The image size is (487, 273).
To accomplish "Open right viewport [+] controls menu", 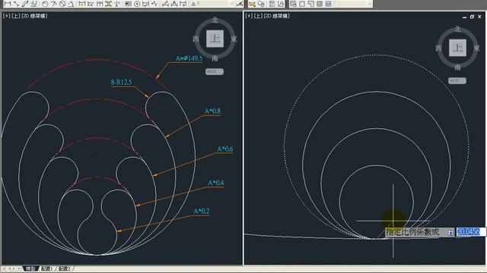I will point(249,16).
